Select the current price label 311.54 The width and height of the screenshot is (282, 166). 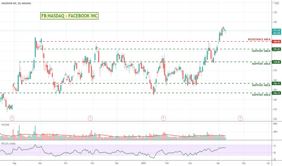pos(277,30)
